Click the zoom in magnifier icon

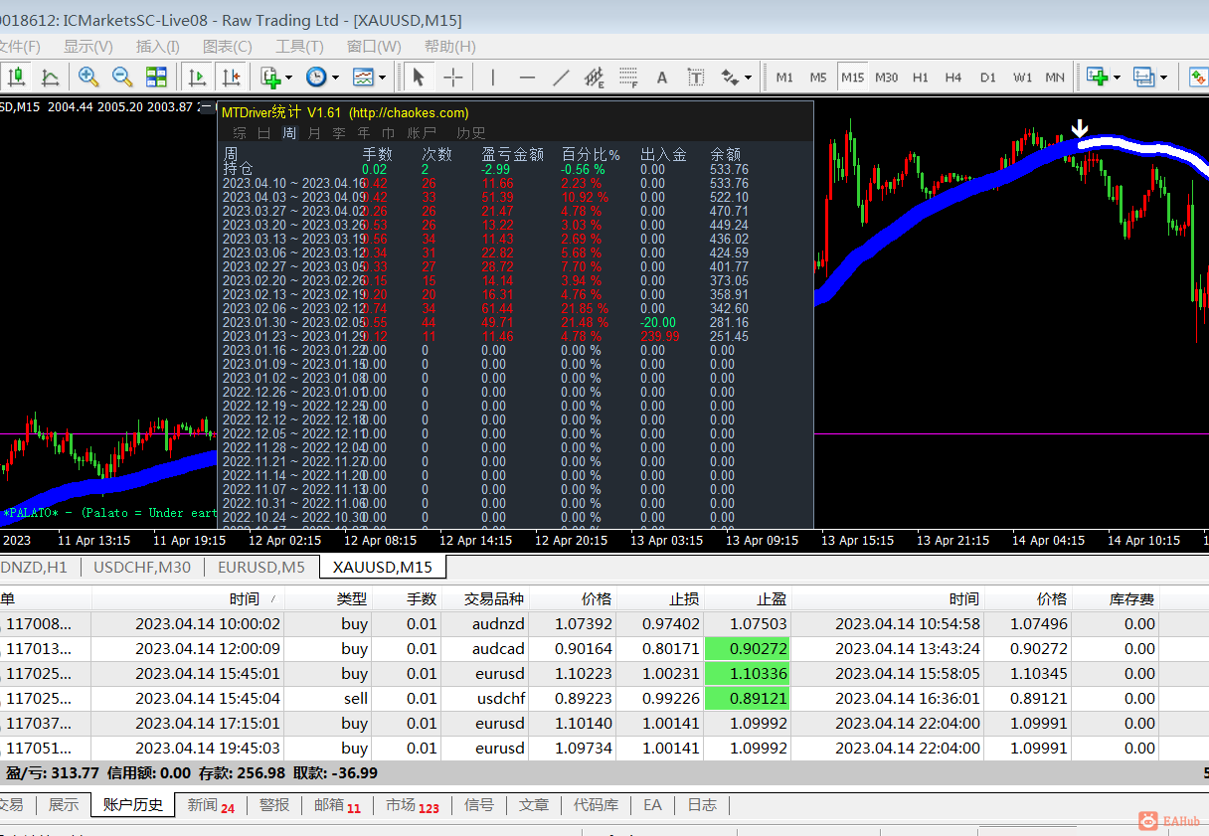coord(88,77)
